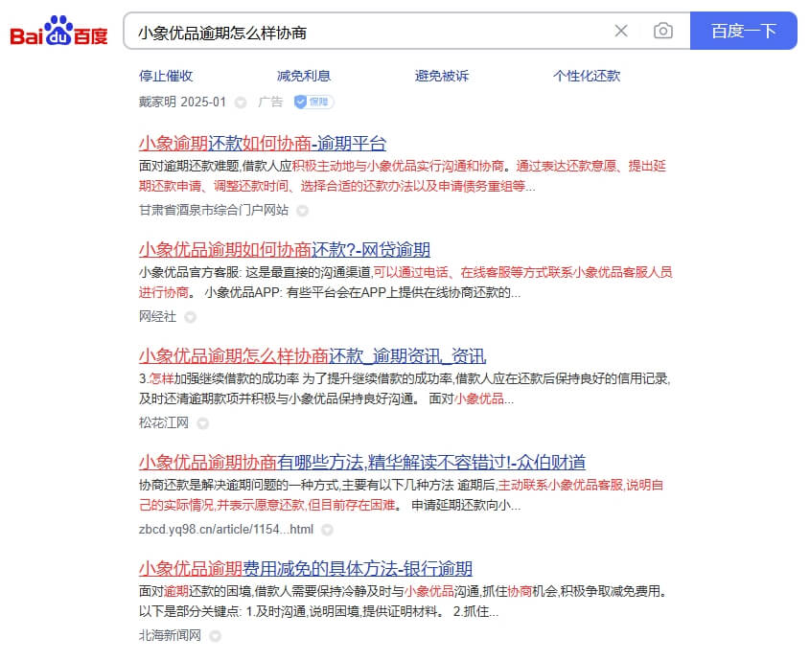Select the 减免利息 suggestion
Image resolution: width=810 pixels, height=660 pixels.
(x=304, y=76)
